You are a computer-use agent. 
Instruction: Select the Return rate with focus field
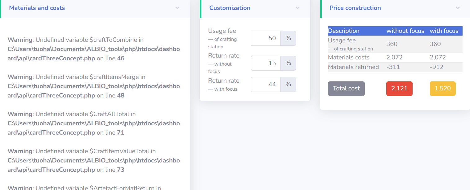coord(266,84)
